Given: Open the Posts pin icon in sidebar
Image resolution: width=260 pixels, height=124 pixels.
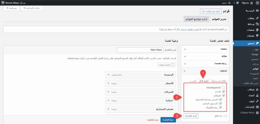Looking at the screenshot, I should (257, 19).
